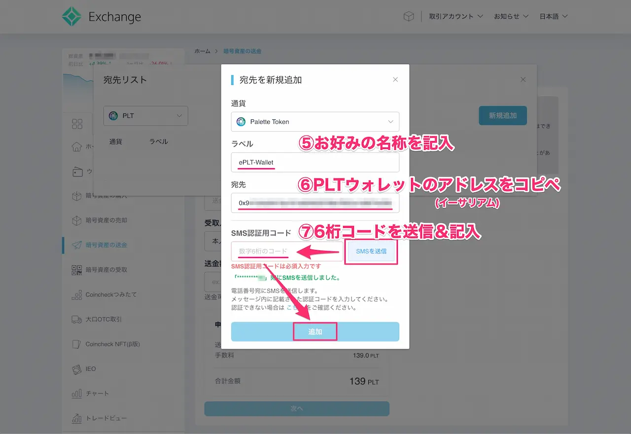Viewport: 631px width, 434px height.
Task: Open 暗号資産の売却 in sidebar
Action: [x=106, y=220]
